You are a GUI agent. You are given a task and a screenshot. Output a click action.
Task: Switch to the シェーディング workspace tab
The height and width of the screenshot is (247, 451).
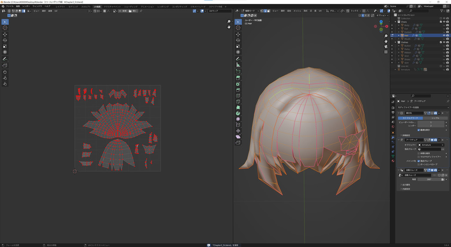130,7
